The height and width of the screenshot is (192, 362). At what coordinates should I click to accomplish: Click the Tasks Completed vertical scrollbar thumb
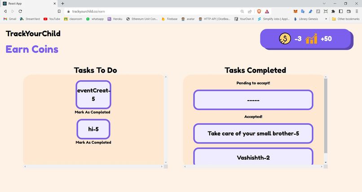(326, 115)
